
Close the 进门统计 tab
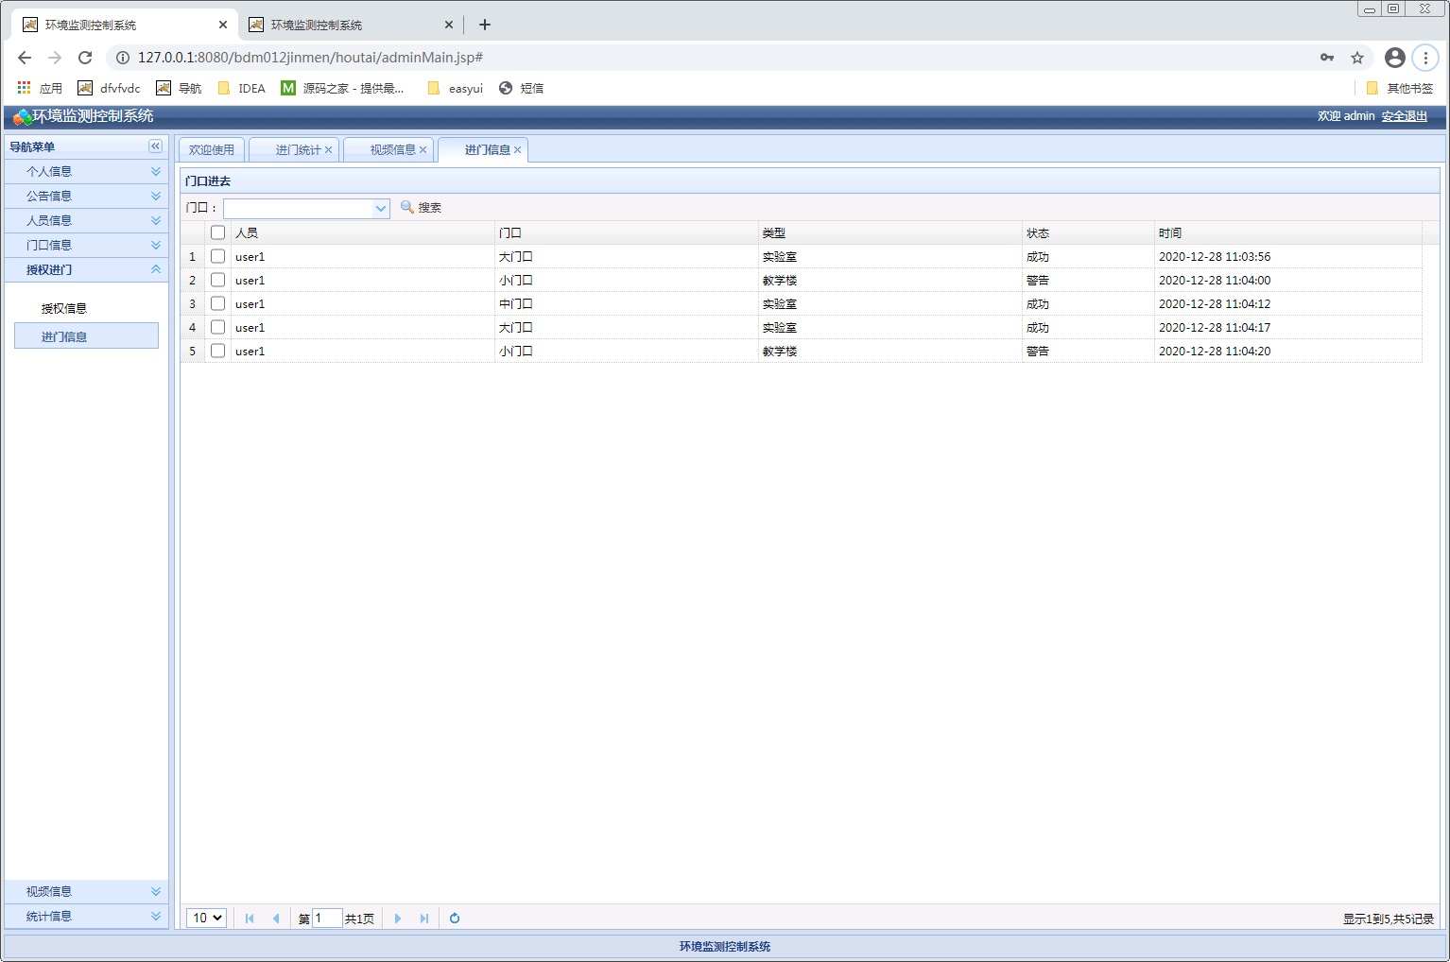click(x=329, y=150)
